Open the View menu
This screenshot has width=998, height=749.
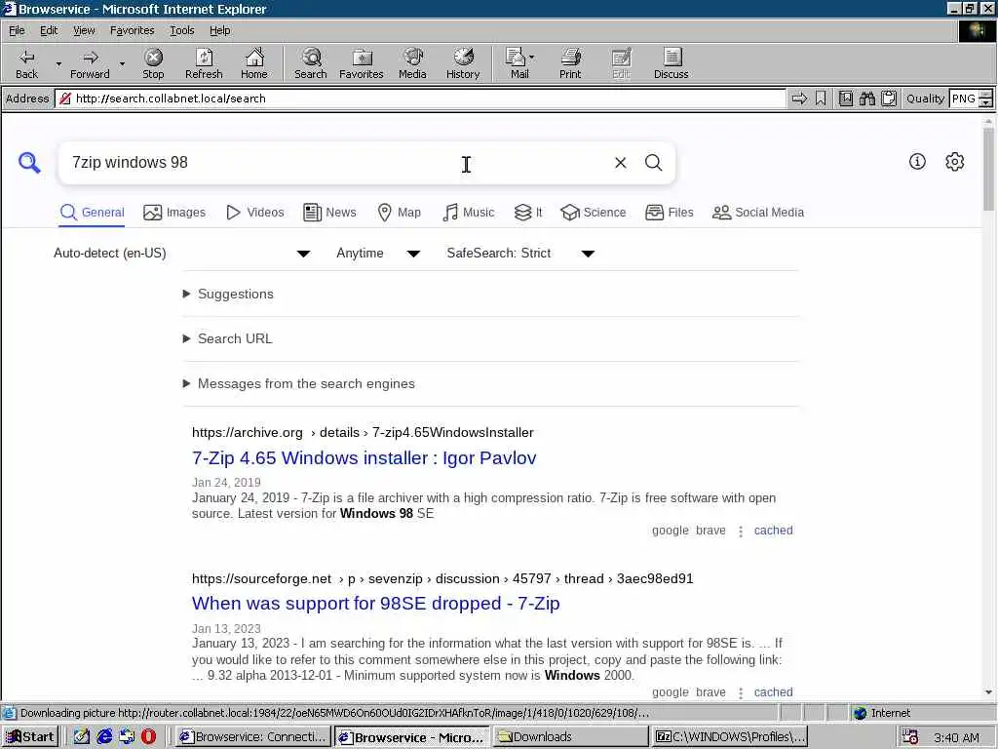(x=84, y=30)
